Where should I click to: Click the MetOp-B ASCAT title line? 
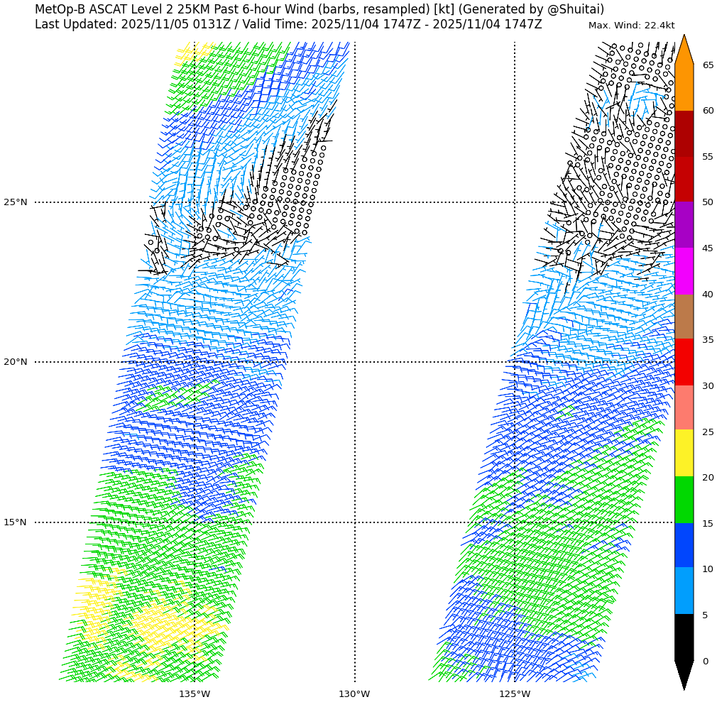[319, 9]
